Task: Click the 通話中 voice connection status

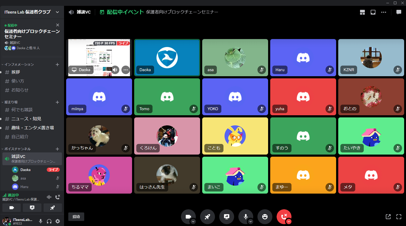Action: pos(13,195)
